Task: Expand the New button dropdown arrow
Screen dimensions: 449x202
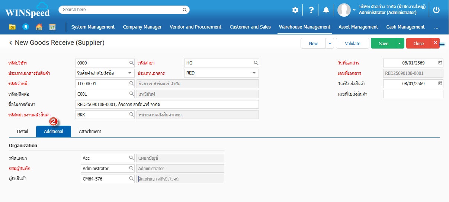Action: (330, 43)
